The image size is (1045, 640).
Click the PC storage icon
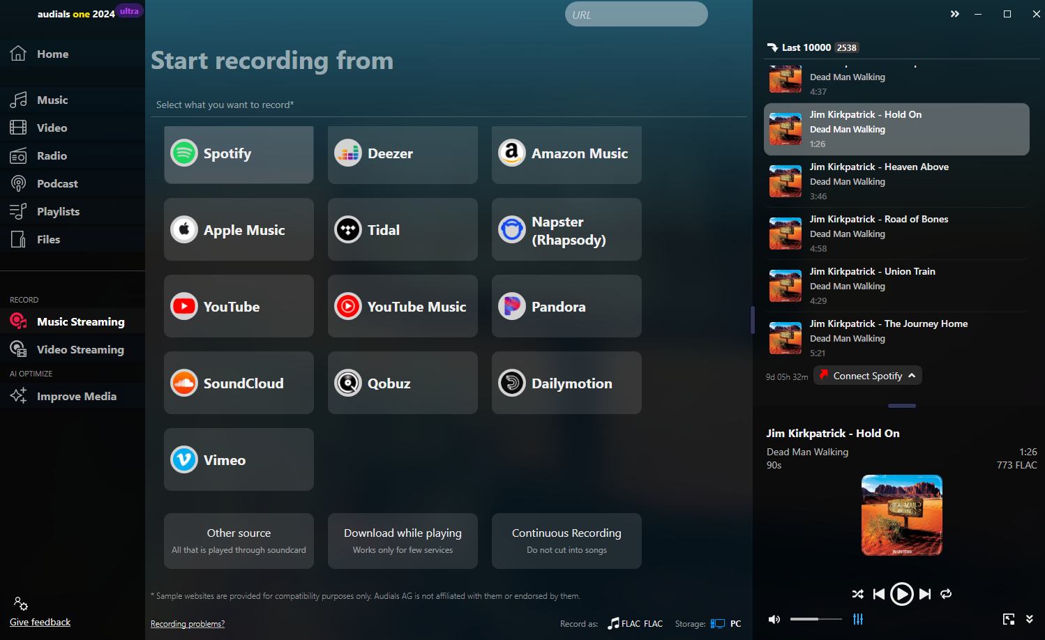pyautogui.click(x=719, y=623)
